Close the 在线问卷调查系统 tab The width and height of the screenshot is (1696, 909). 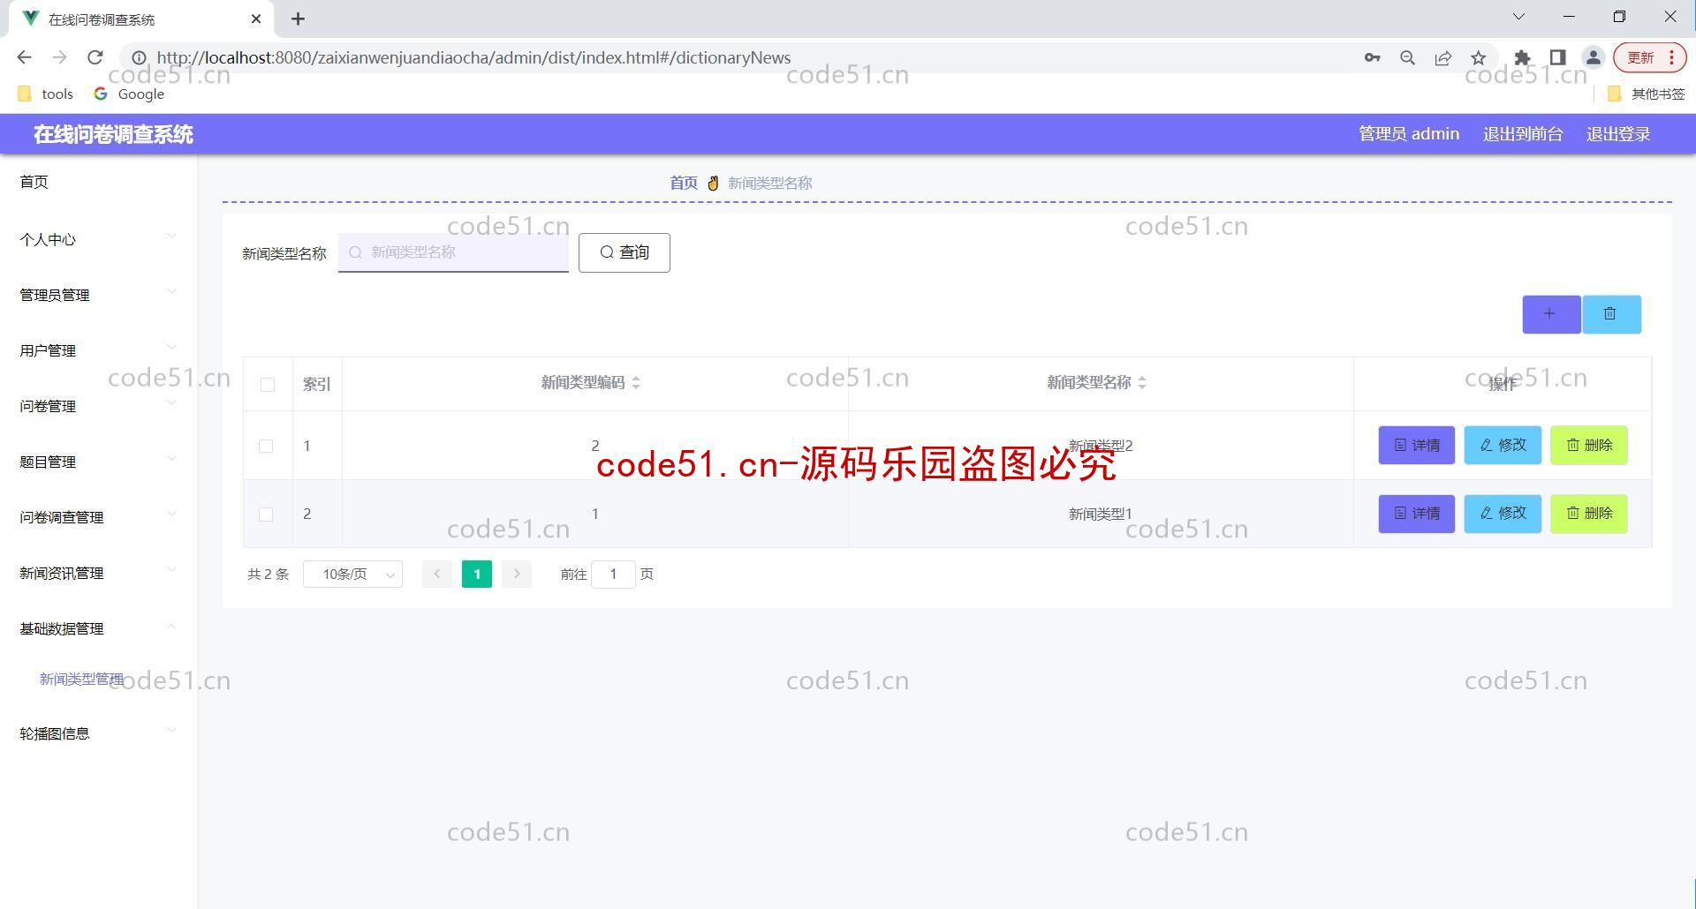256,19
